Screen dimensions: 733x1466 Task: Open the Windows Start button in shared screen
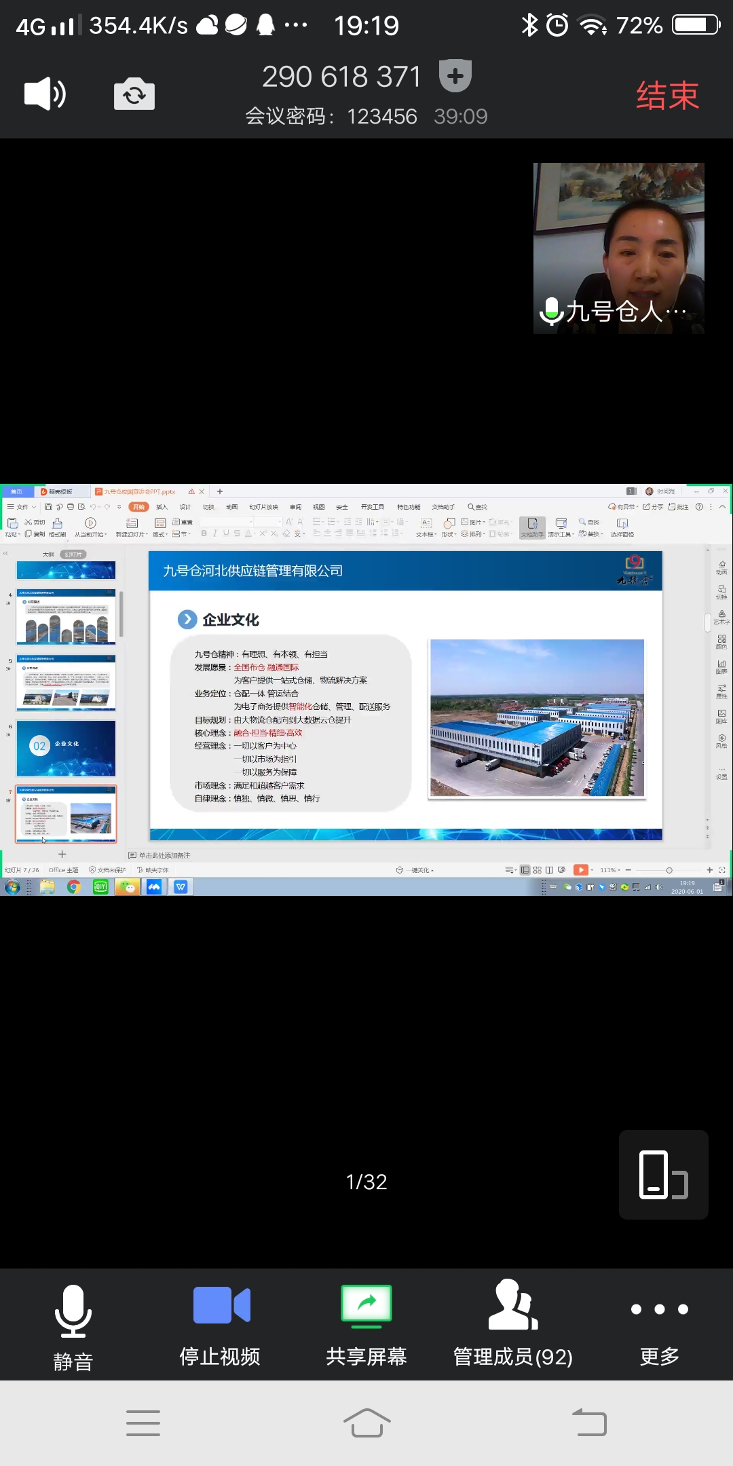12,886
